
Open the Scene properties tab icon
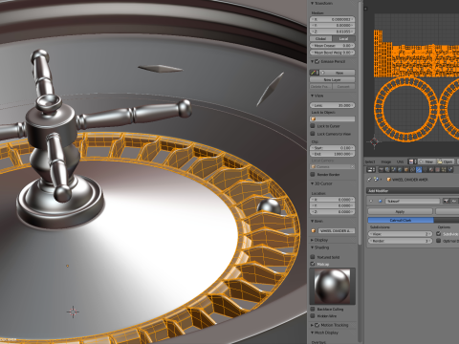[x=394, y=169]
